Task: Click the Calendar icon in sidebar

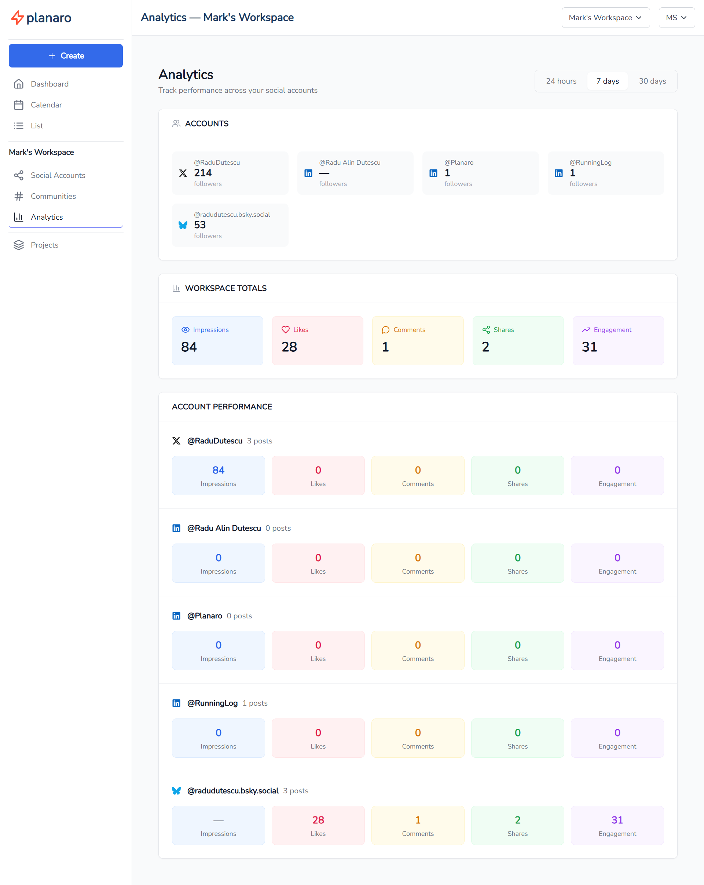Action: coord(18,105)
